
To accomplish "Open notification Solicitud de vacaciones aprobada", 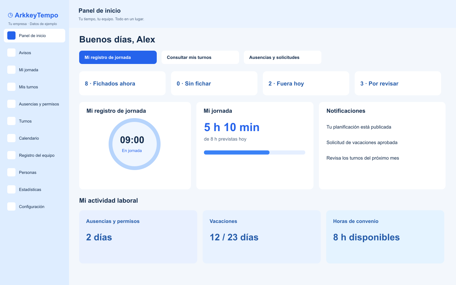I will [x=362, y=142].
